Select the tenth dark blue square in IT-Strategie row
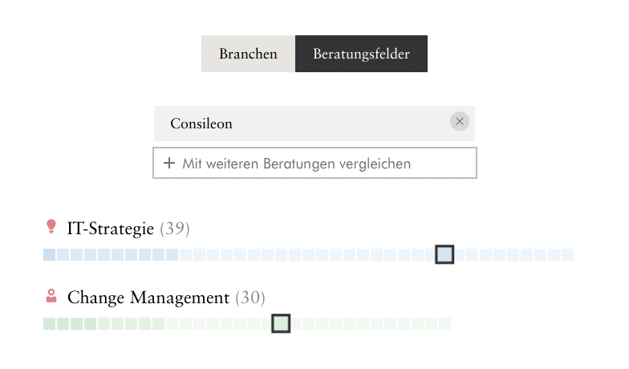Image resolution: width=629 pixels, height=369 pixels. [172, 255]
